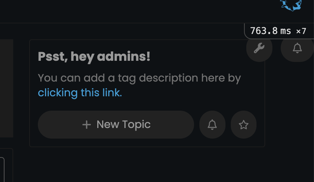
Task: Follow the "clicking this link." hyperlink
Action: coord(80,93)
